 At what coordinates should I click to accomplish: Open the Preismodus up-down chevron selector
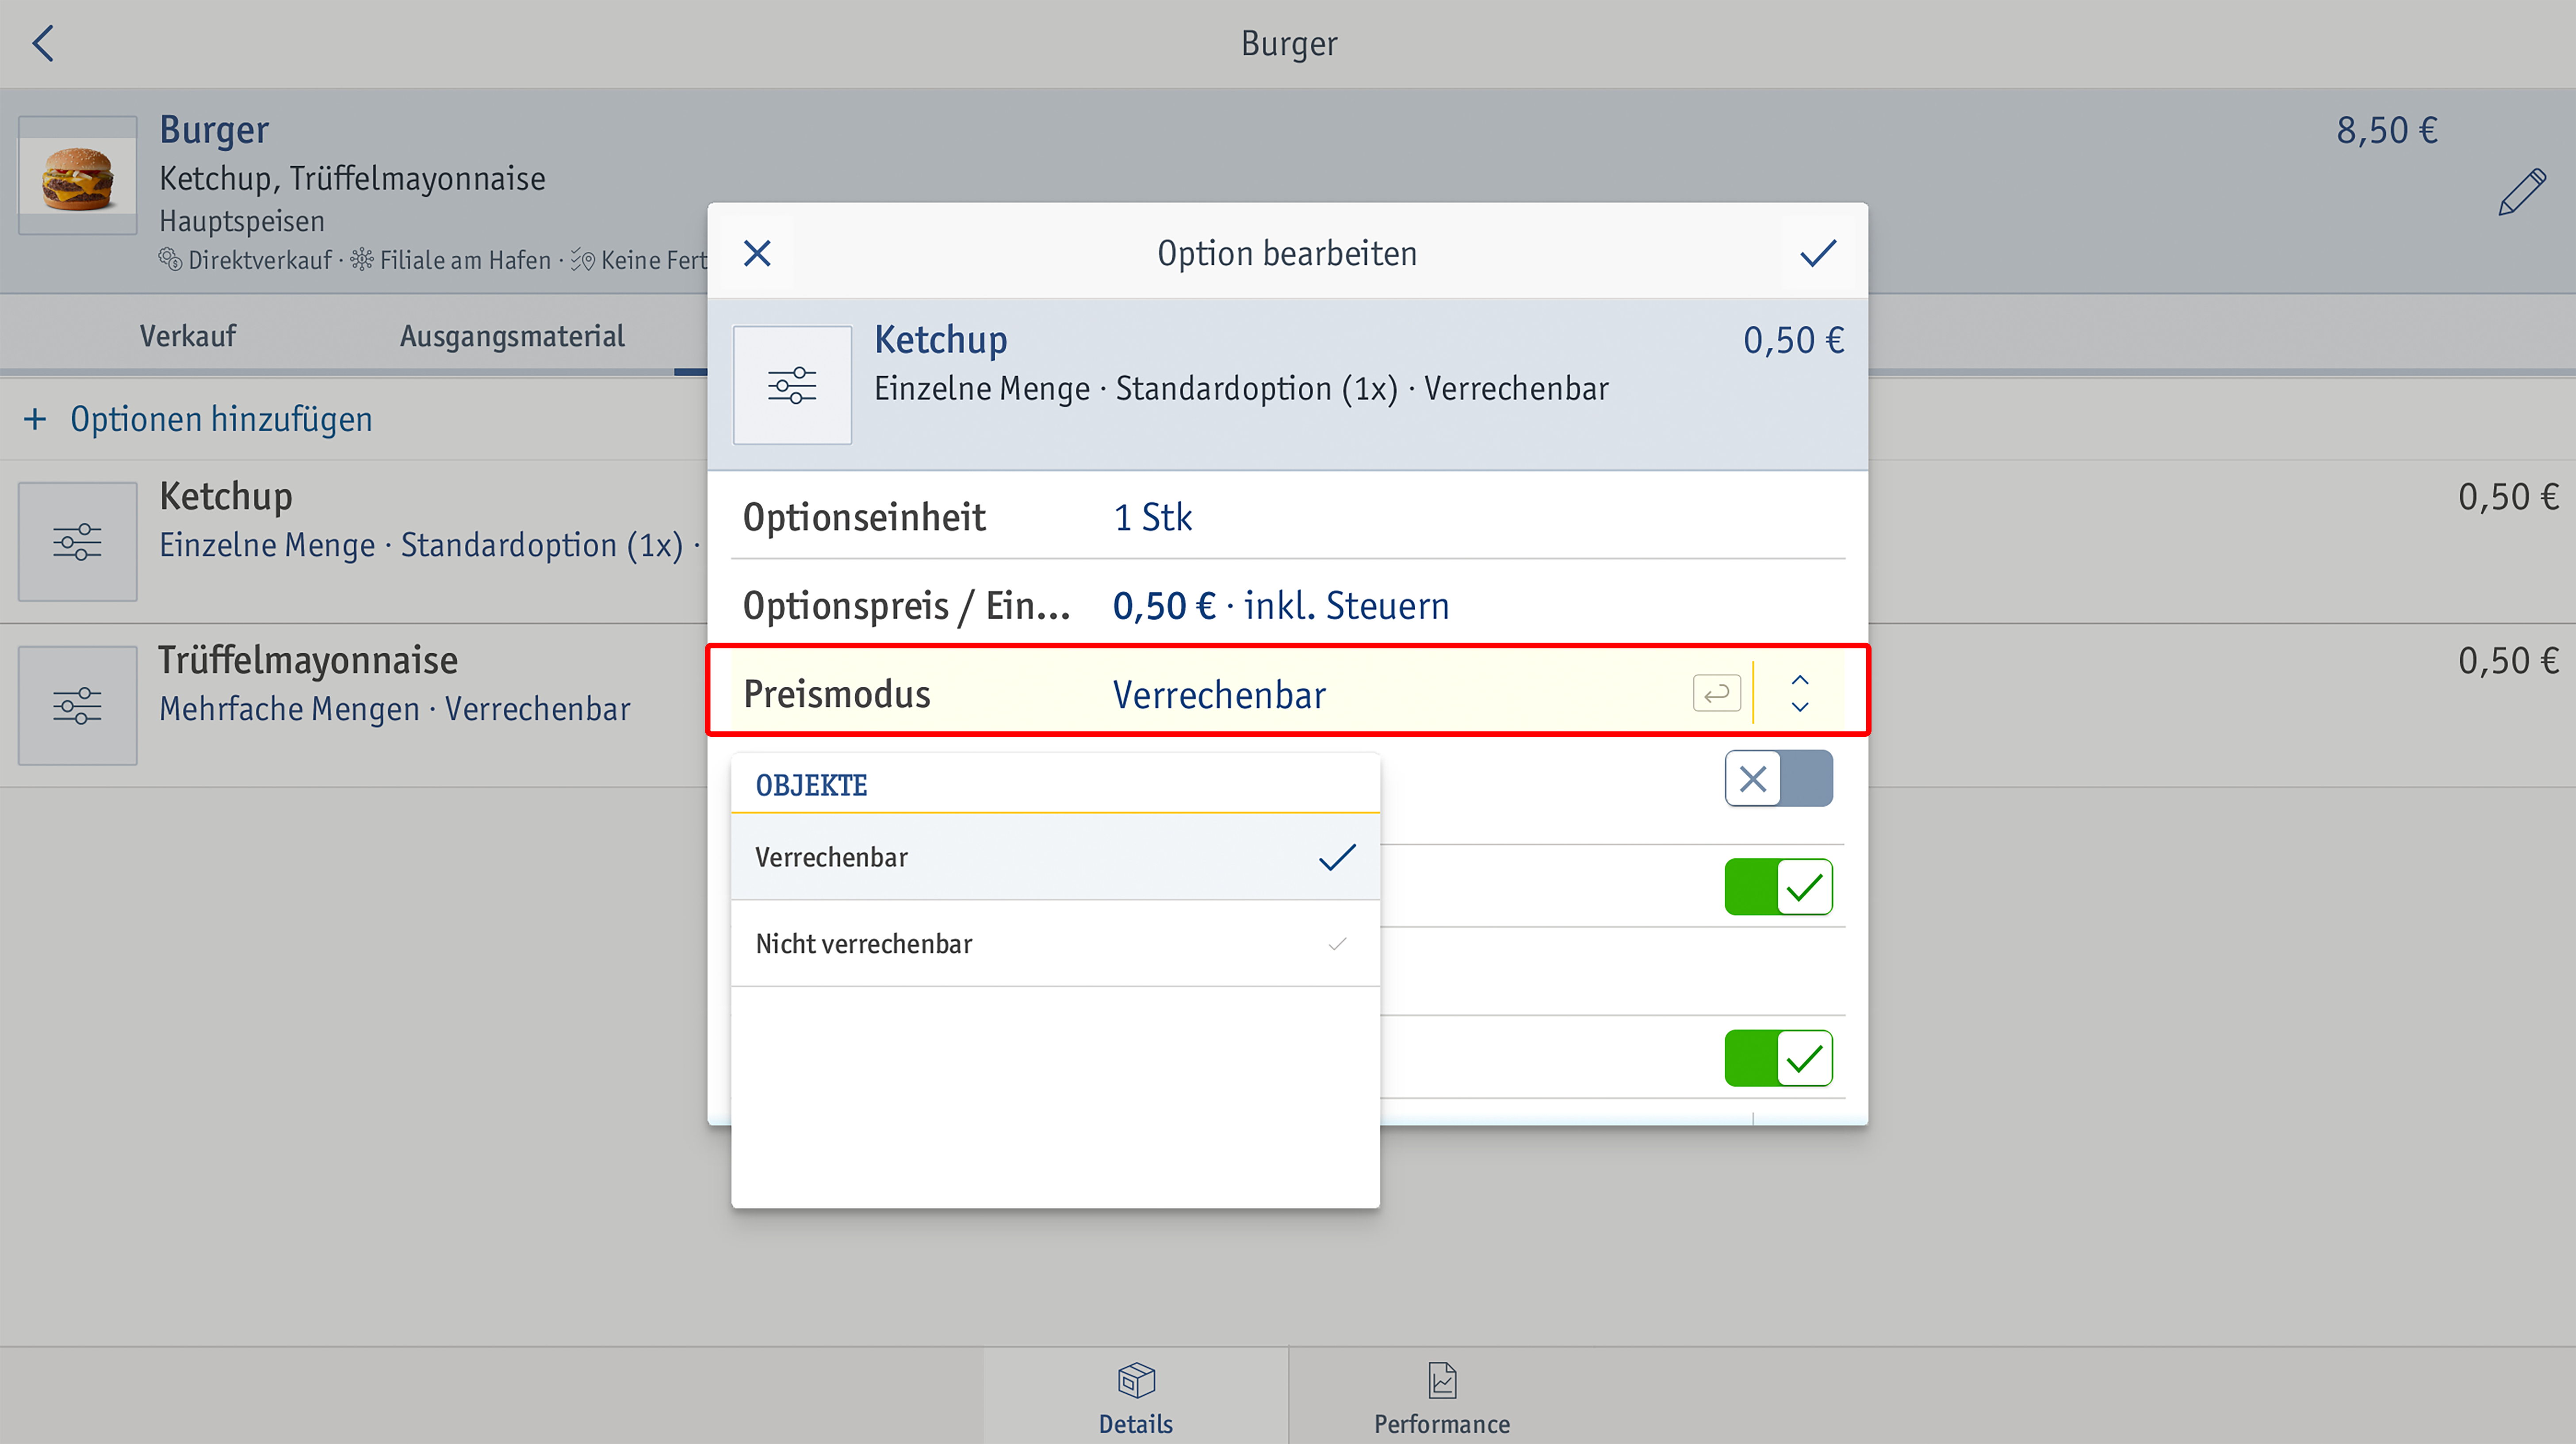pos(1800,693)
